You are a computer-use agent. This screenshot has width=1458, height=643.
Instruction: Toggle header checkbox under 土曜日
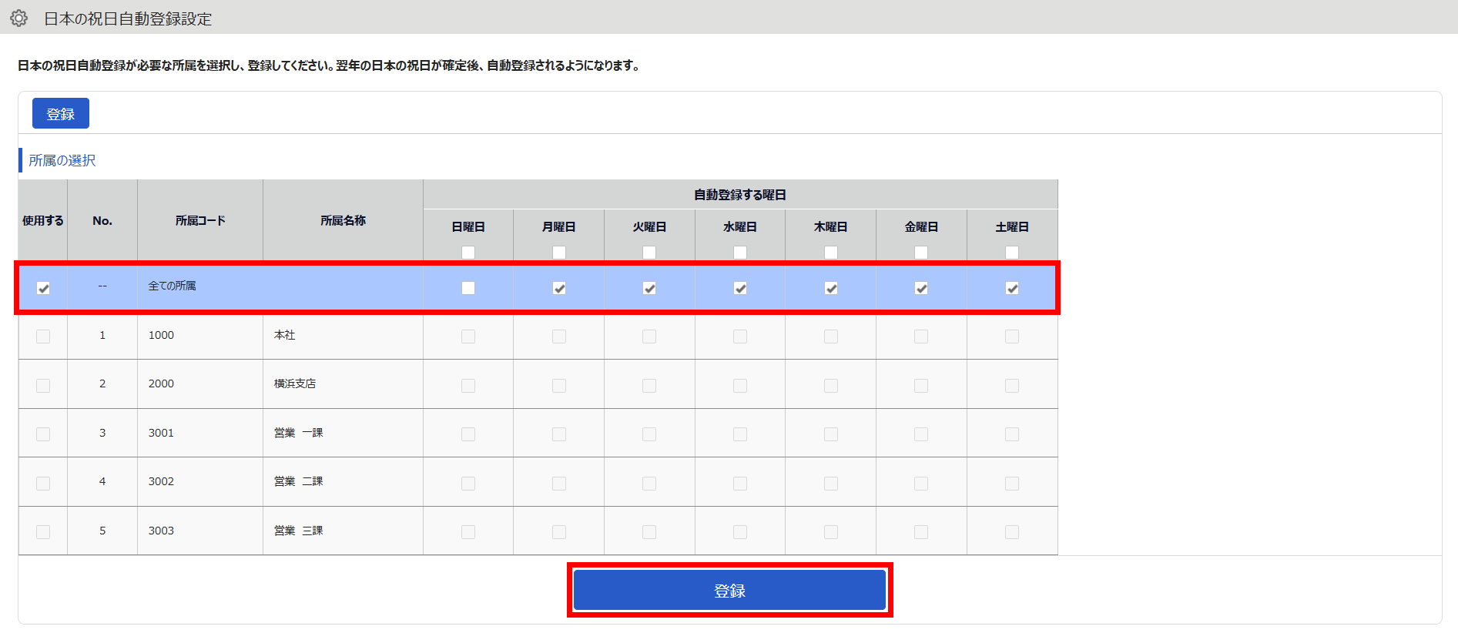point(1012,253)
